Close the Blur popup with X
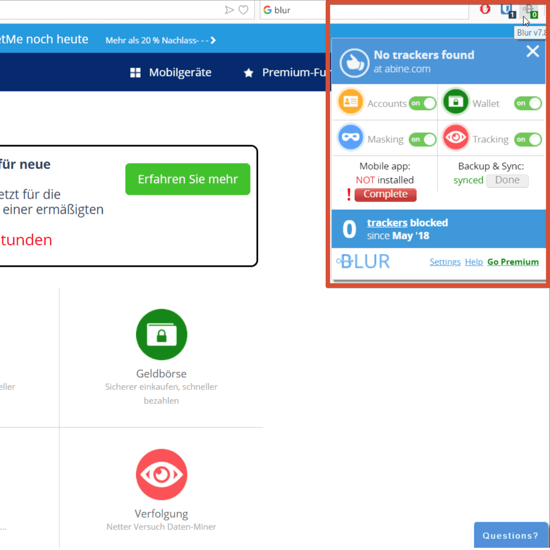550x550 pixels. point(533,51)
